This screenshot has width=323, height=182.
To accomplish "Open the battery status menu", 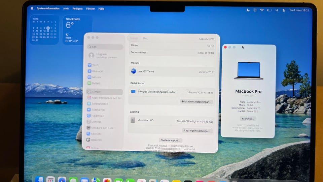I will point(270,10).
